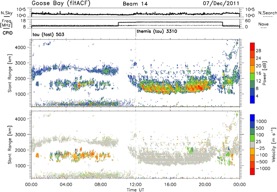
Task: Click the 'tau (fast) 503' CPID text
Action: click(48, 34)
